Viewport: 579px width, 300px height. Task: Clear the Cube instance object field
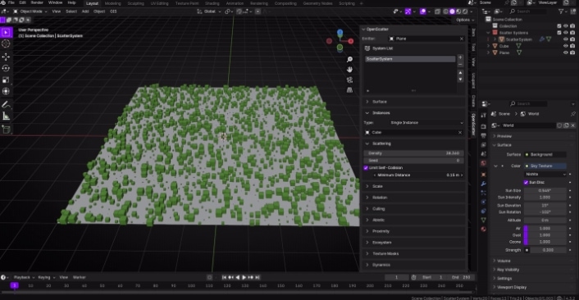pos(460,133)
